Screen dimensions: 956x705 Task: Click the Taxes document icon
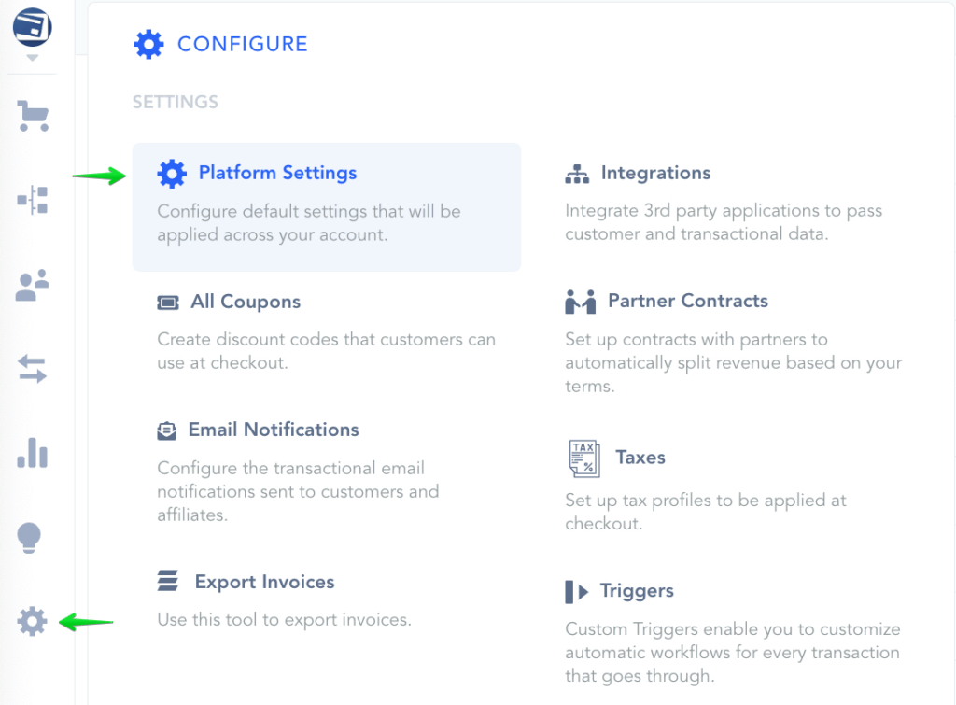coord(584,458)
